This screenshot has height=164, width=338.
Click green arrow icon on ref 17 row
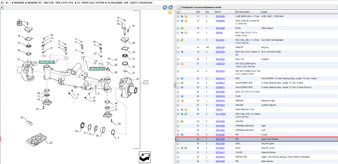click(x=182, y=40)
